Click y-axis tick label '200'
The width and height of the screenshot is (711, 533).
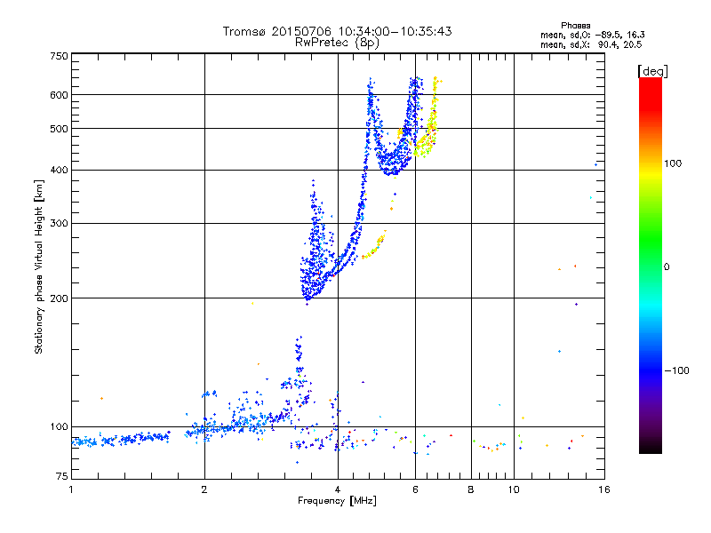coord(59,298)
